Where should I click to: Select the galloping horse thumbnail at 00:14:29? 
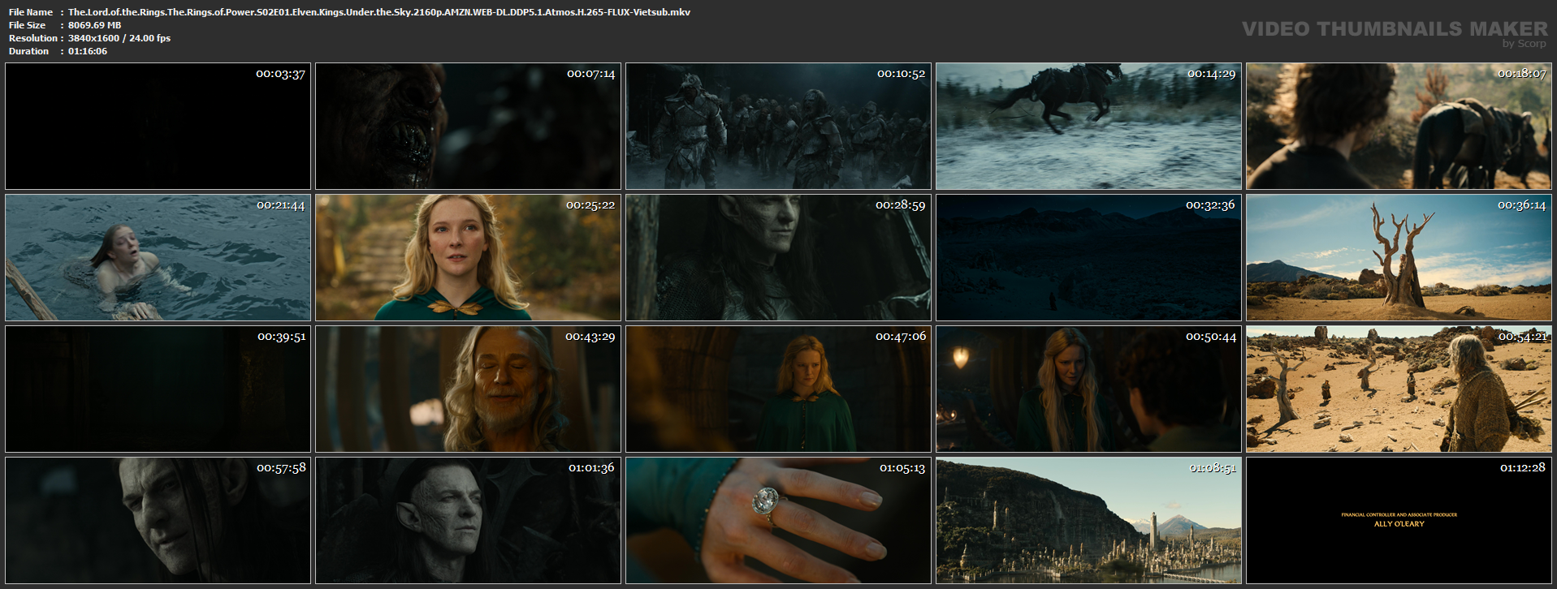tap(1088, 127)
